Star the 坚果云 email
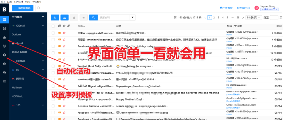Image resolution: width=286 pixels, height=120 pixels. (x=64, y=33)
